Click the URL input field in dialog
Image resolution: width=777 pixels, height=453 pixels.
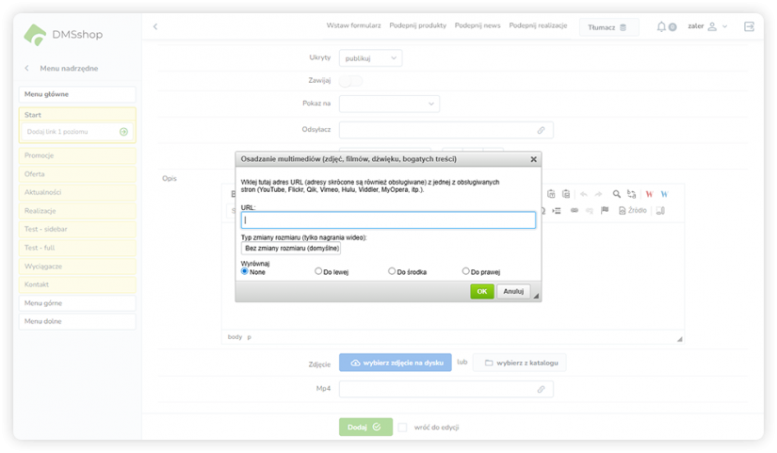388,220
